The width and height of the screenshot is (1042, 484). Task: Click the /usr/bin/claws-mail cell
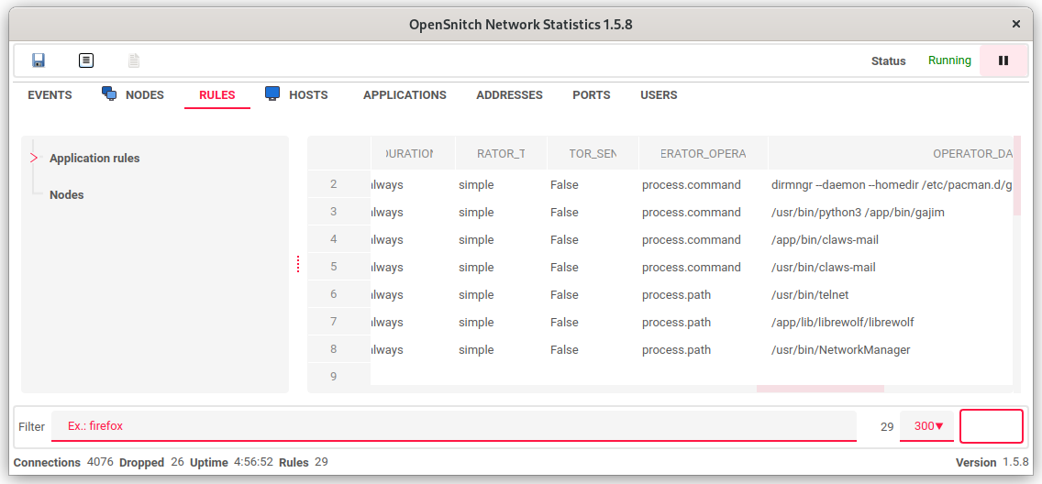pos(891,268)
